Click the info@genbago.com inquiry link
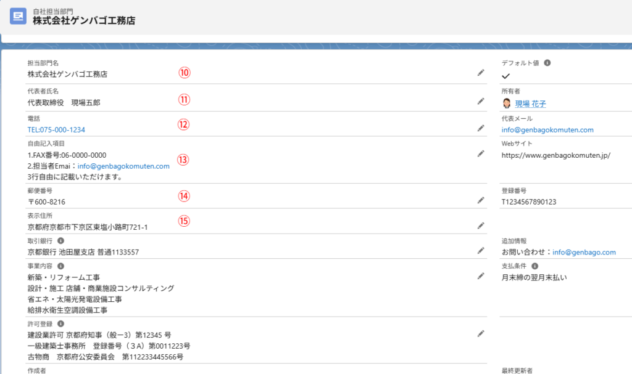Screen dimensions: 632x374 pyautogui.click(x=584, y=252)
